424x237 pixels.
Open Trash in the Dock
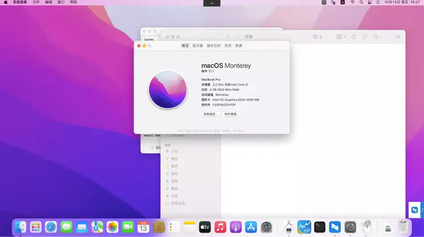click(403, 227)
